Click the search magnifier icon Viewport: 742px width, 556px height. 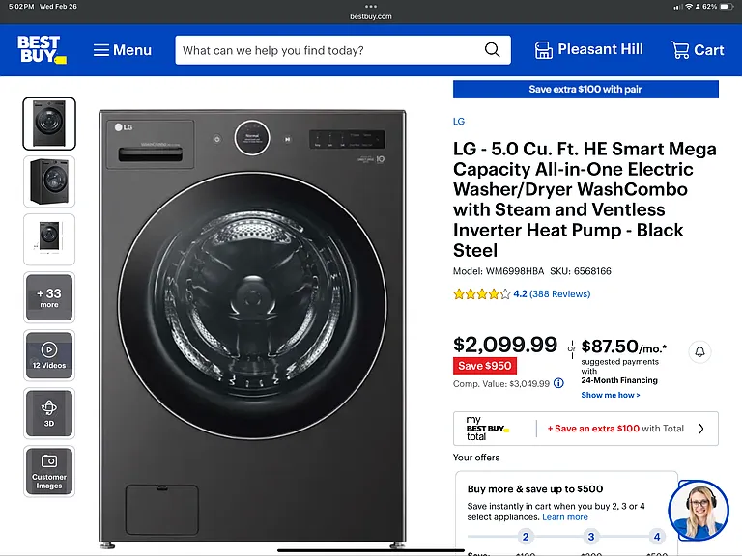pyautogui.click(x=492, y=50)
